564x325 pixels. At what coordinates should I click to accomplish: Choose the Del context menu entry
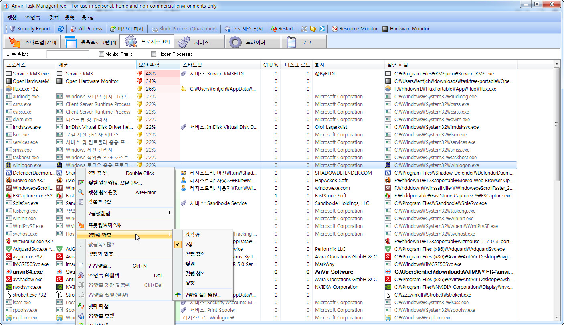tap(125, 276)
